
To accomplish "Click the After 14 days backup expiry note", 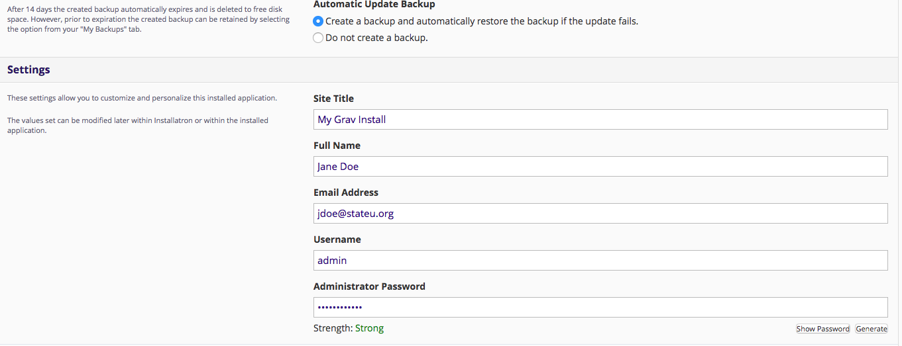I will click(x=148, y=19).
